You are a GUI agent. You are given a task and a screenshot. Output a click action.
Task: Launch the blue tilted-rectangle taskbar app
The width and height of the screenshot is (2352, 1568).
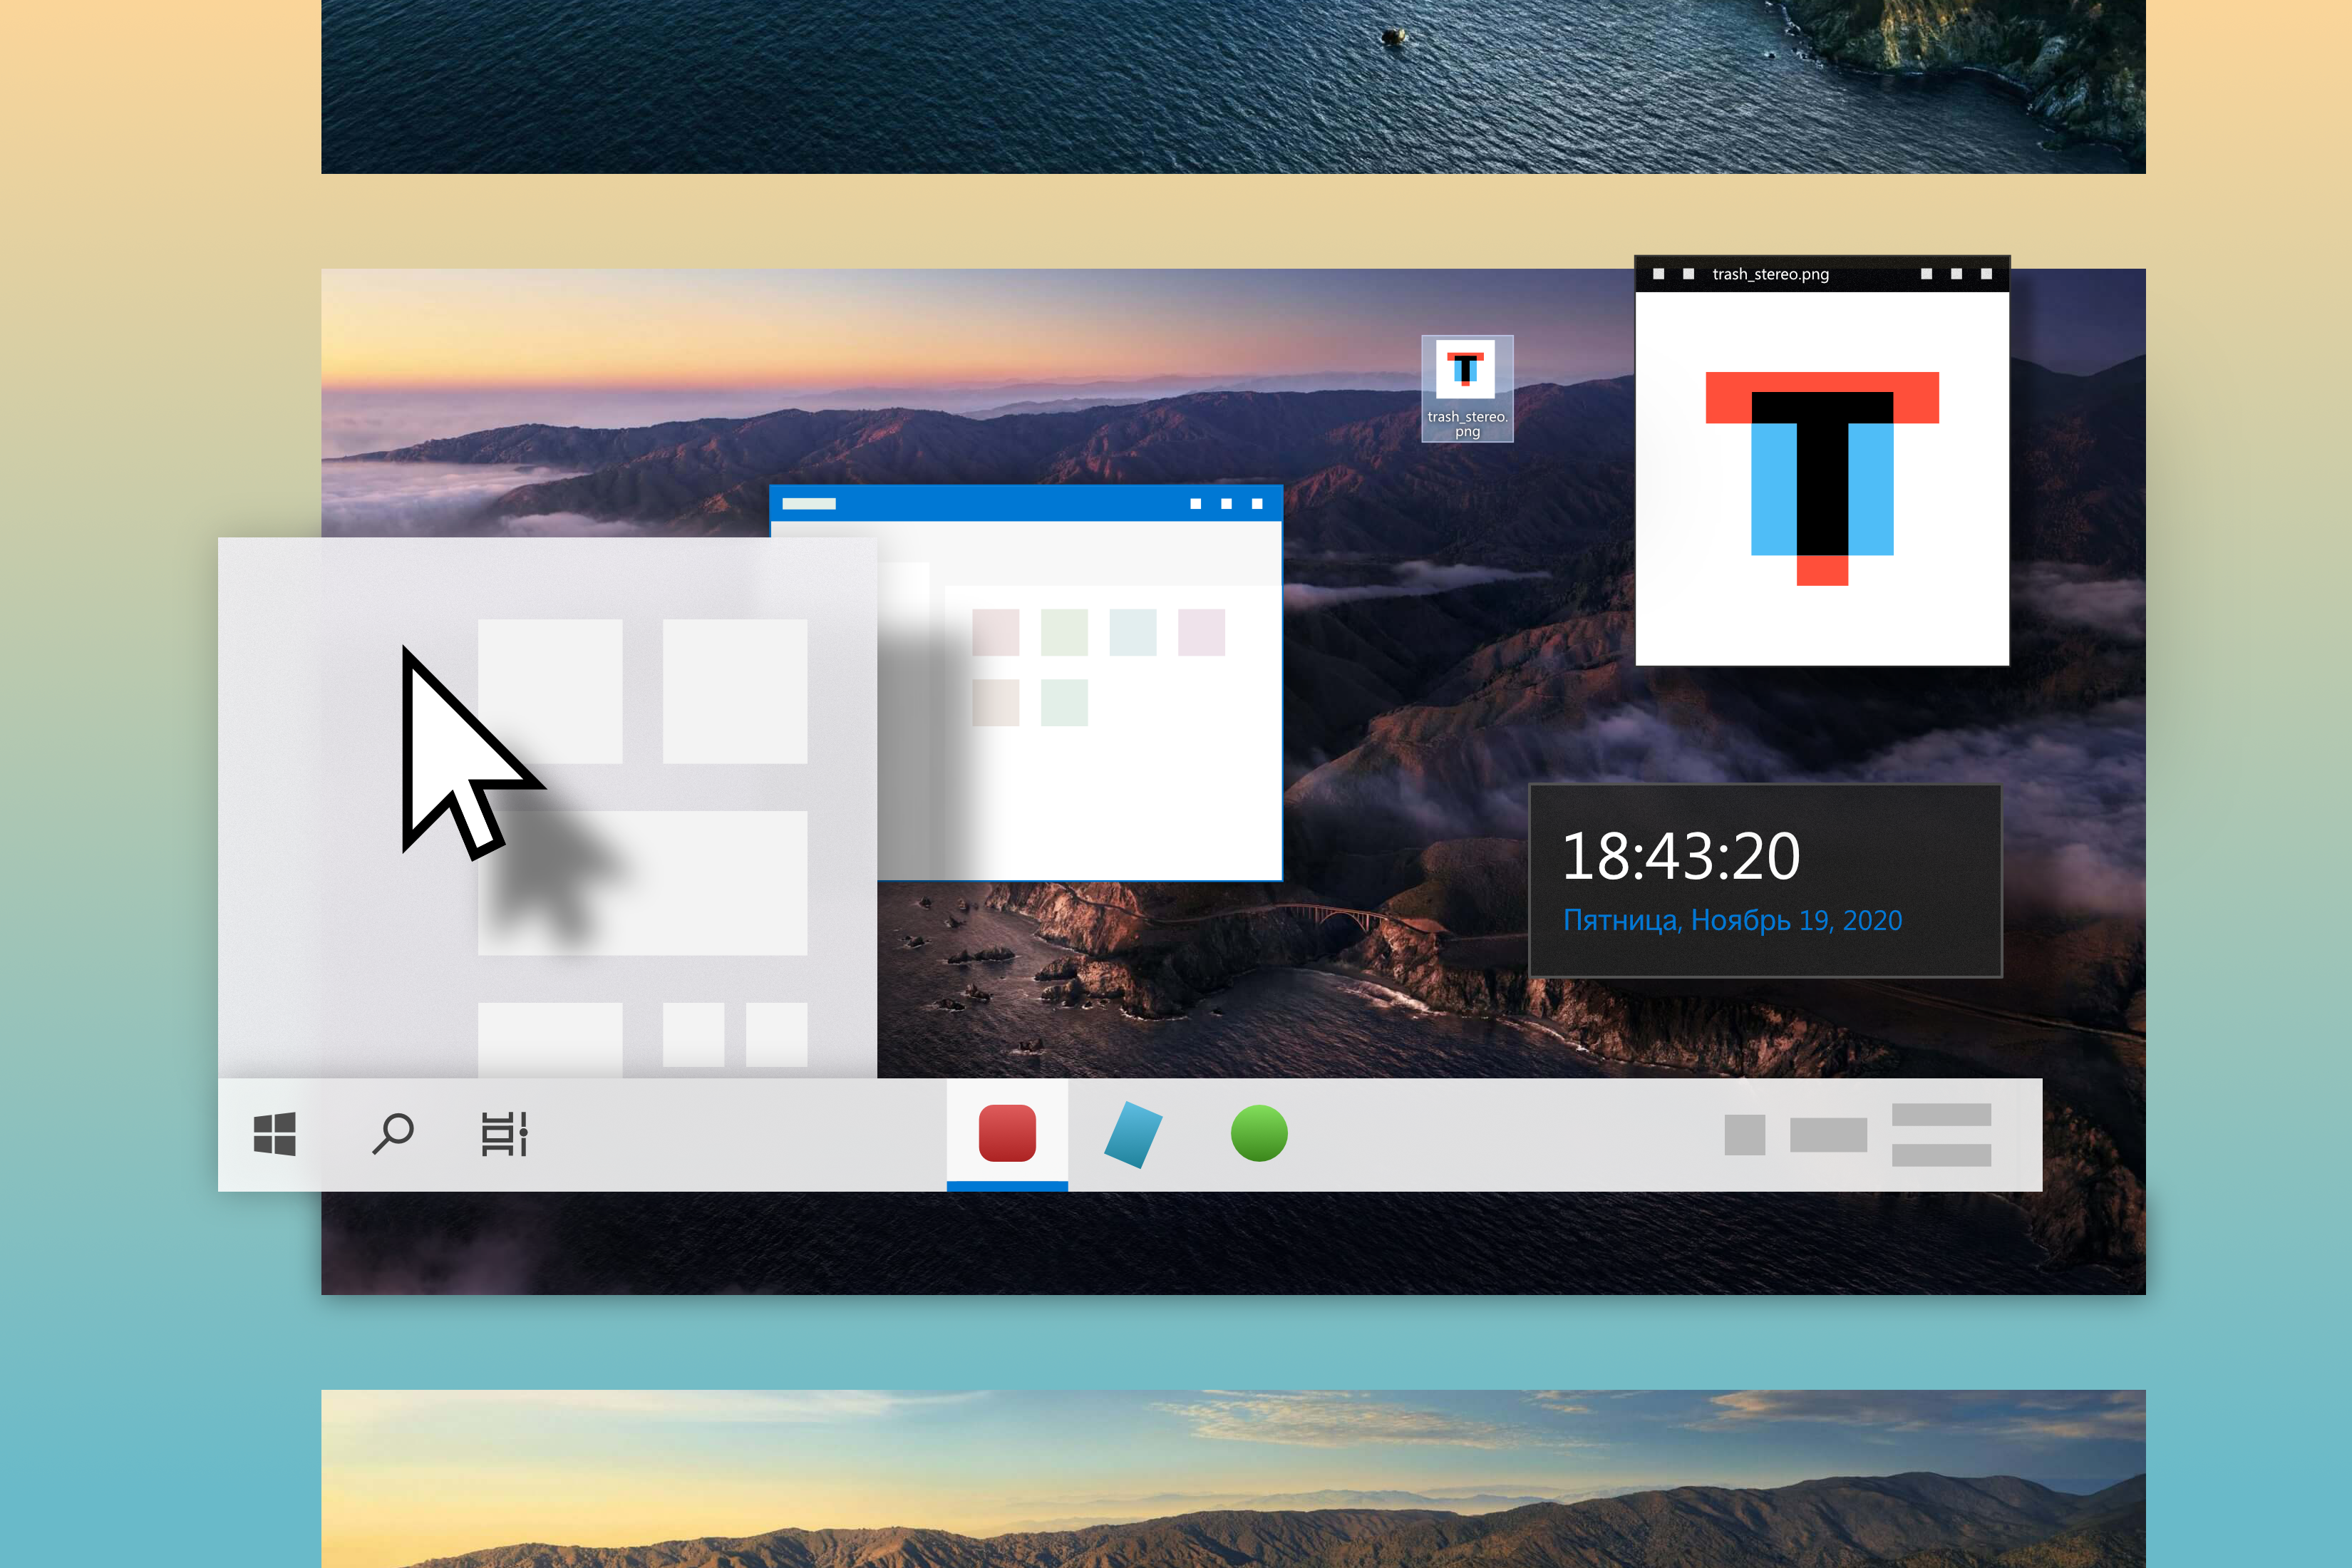pyautogui.click(x=1133, y=1134)
